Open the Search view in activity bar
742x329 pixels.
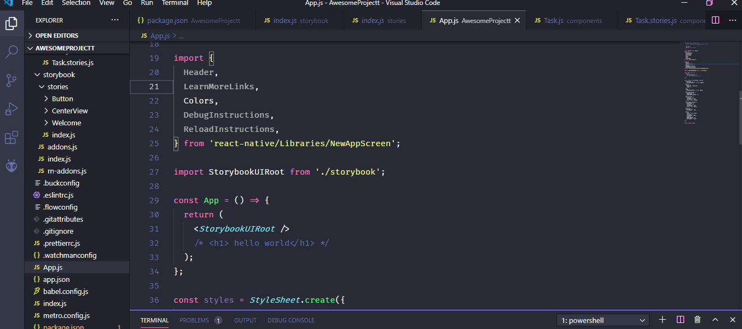pyautogui.click(x=11, y=52)
